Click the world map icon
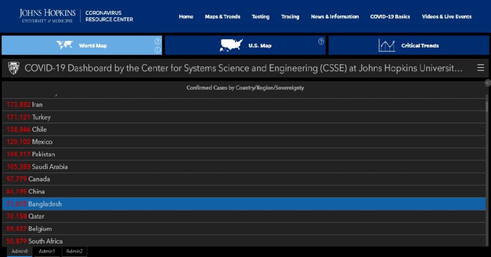 tap(65, 46)
